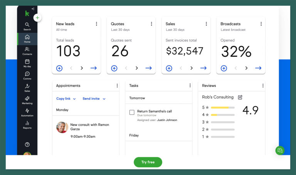Viewport: 296px width, 175px height.
Task: Click the blue arrow on Sales card
Action: click(203, 68)
